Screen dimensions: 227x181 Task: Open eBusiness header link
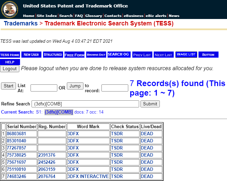(133, 16)
